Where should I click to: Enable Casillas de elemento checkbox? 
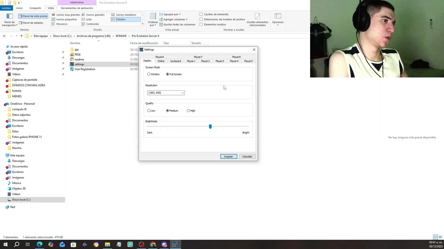pyautogui.click(x=201, y=15)
